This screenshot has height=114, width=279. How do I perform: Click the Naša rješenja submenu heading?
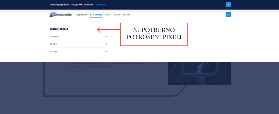[59, 29]
